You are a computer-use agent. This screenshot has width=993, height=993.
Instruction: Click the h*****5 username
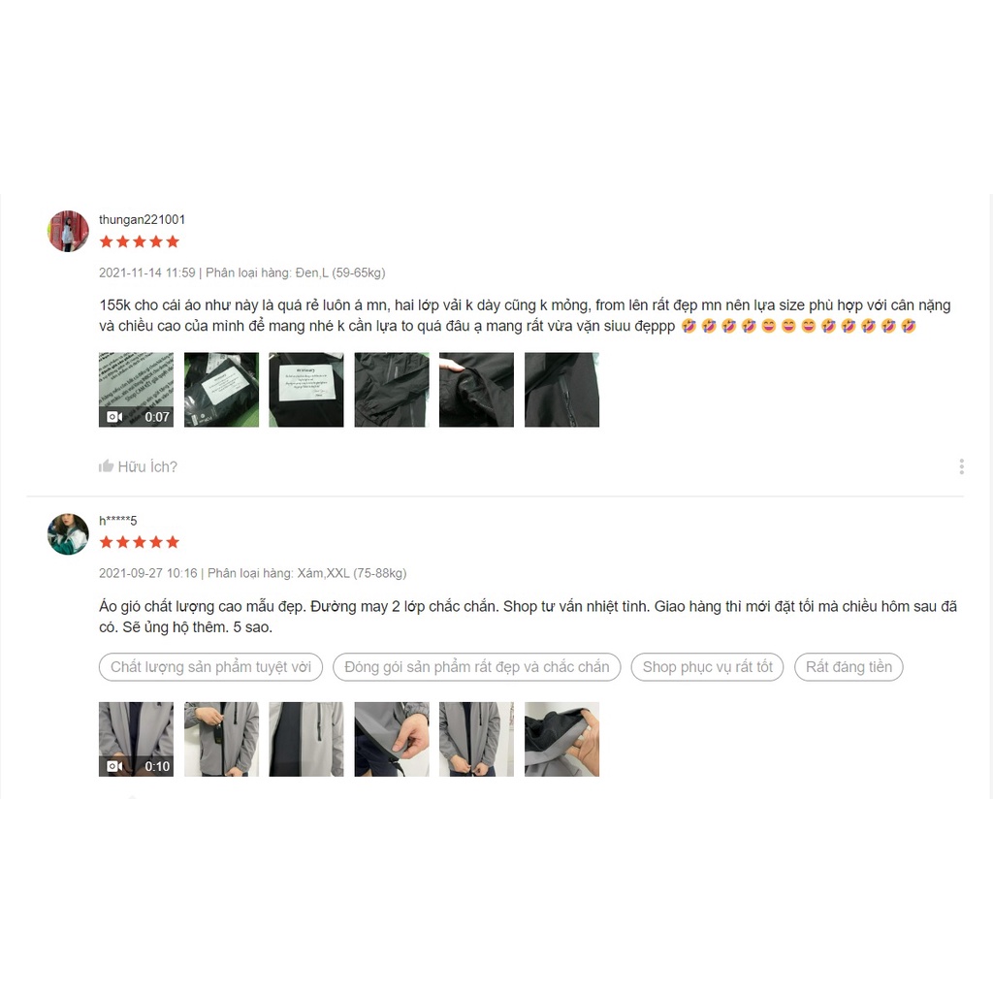tap(117, 521)
